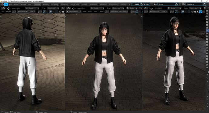Viewport: 209px width, 113px height.
Task: Open Drag Select Box dropdown in left viewport
Action: pyautogui.click(x=53, y=8)
